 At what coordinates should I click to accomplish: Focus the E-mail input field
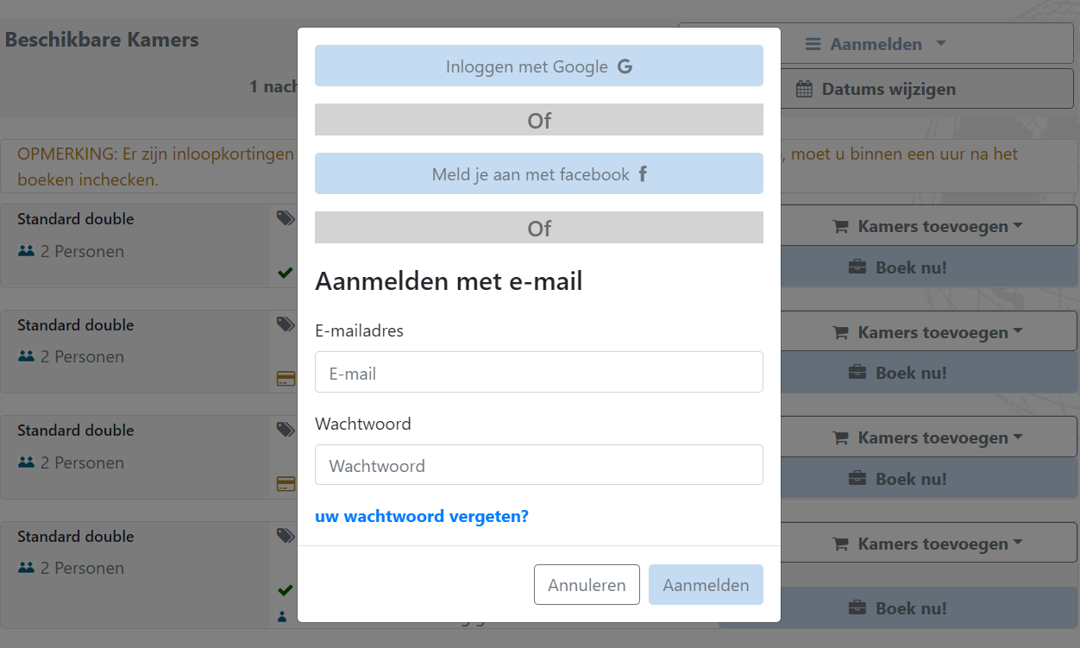click(539, 373)
